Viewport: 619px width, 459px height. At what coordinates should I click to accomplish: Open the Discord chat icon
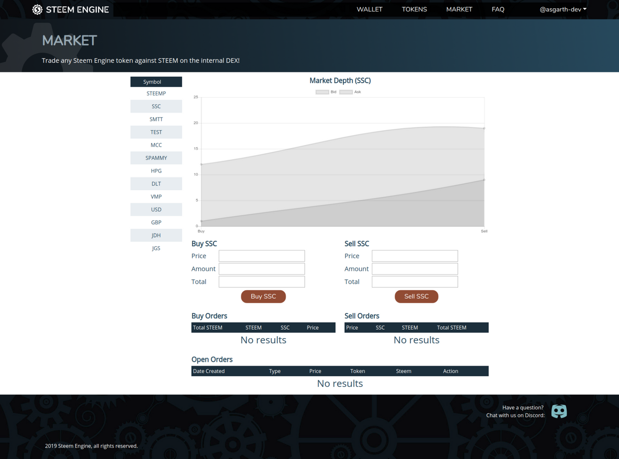(x=559, y=412)
